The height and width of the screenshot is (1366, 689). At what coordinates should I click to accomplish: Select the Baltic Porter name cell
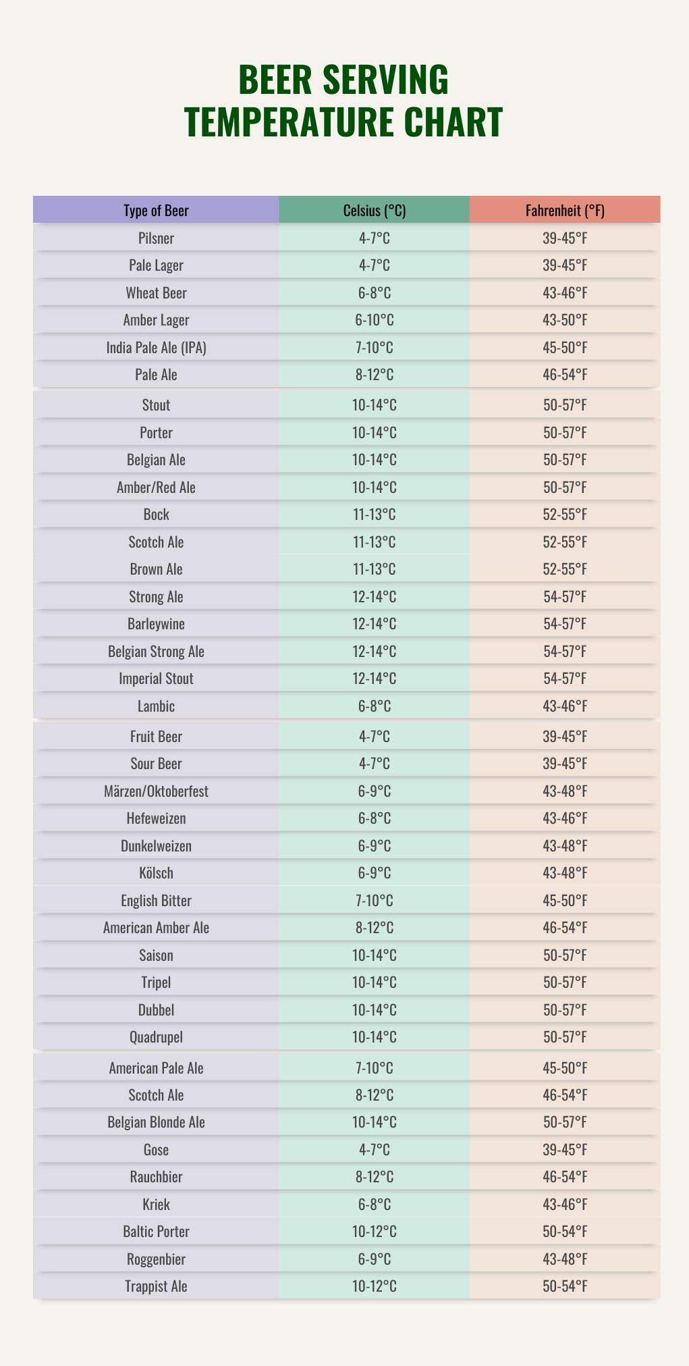156,1232
